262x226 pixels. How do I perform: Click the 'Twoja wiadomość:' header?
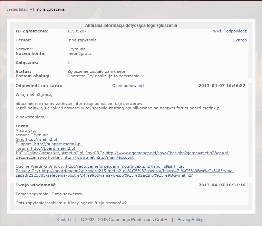(36, 185)
